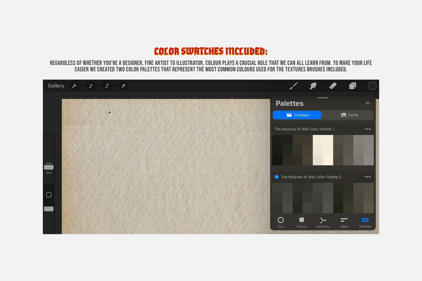Click the active color circle
The height and width of the screenshot is (281, 422).
[x=372, y=86]
